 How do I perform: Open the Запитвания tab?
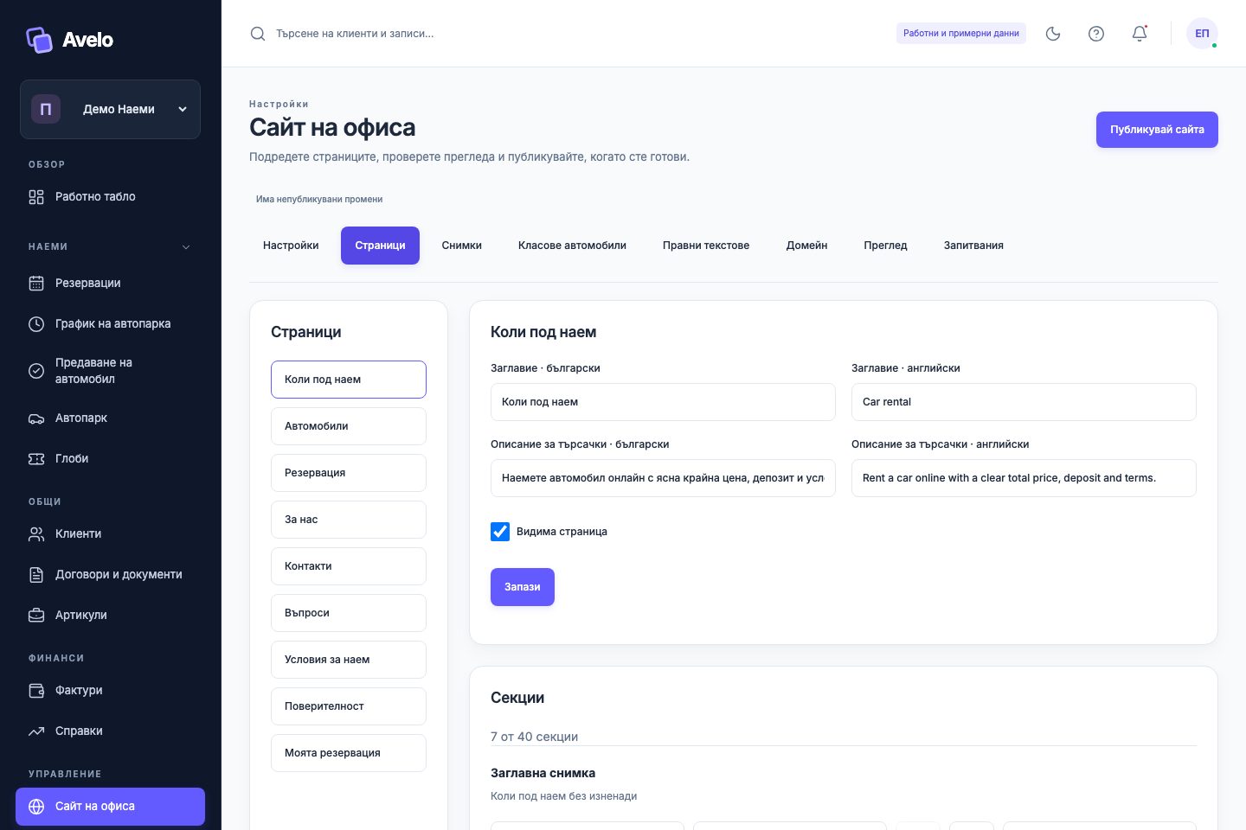click(973, 246)
